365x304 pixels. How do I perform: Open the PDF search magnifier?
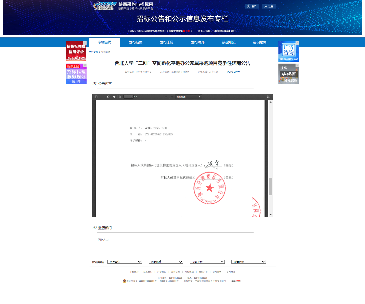108,97
